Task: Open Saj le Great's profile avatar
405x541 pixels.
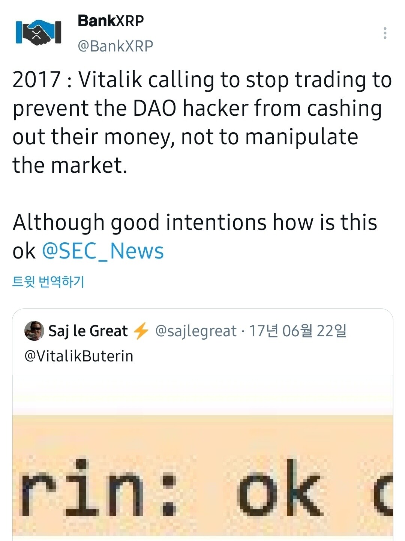Action: click(x=34, y=331)
